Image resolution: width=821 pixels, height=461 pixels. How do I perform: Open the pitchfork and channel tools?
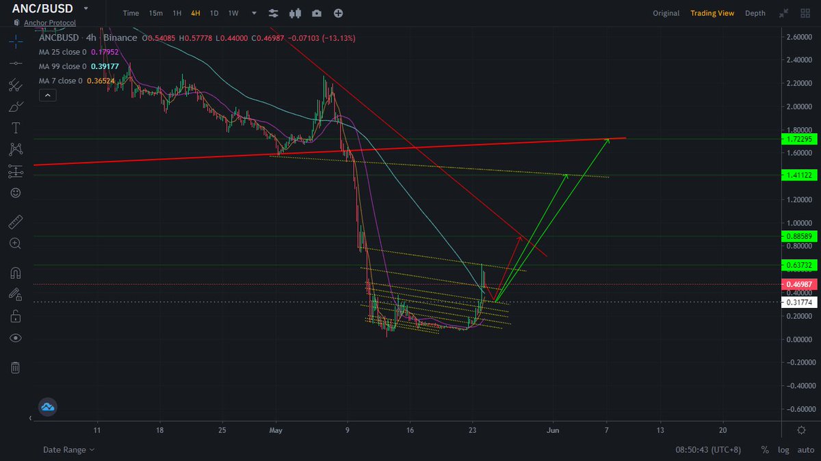[15, 85]
